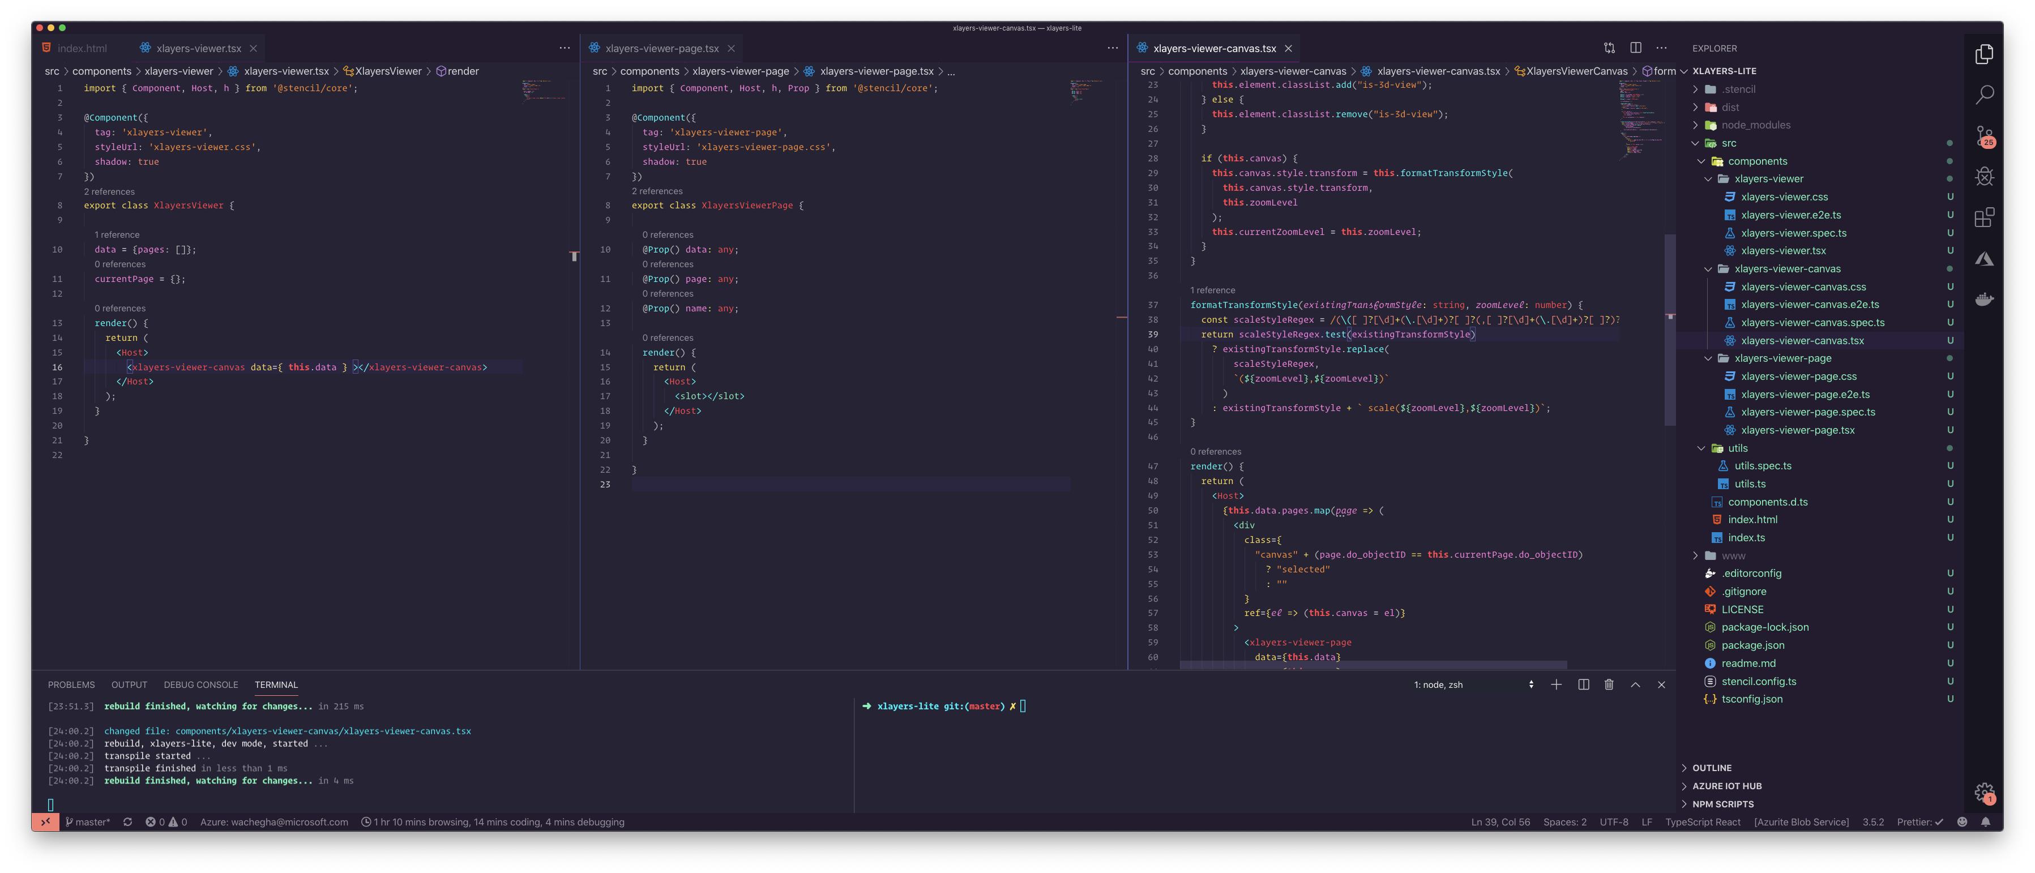Click the notifications bell in status bar
The height and width of the screenshot is (873, 2035).
point(1985,821)
